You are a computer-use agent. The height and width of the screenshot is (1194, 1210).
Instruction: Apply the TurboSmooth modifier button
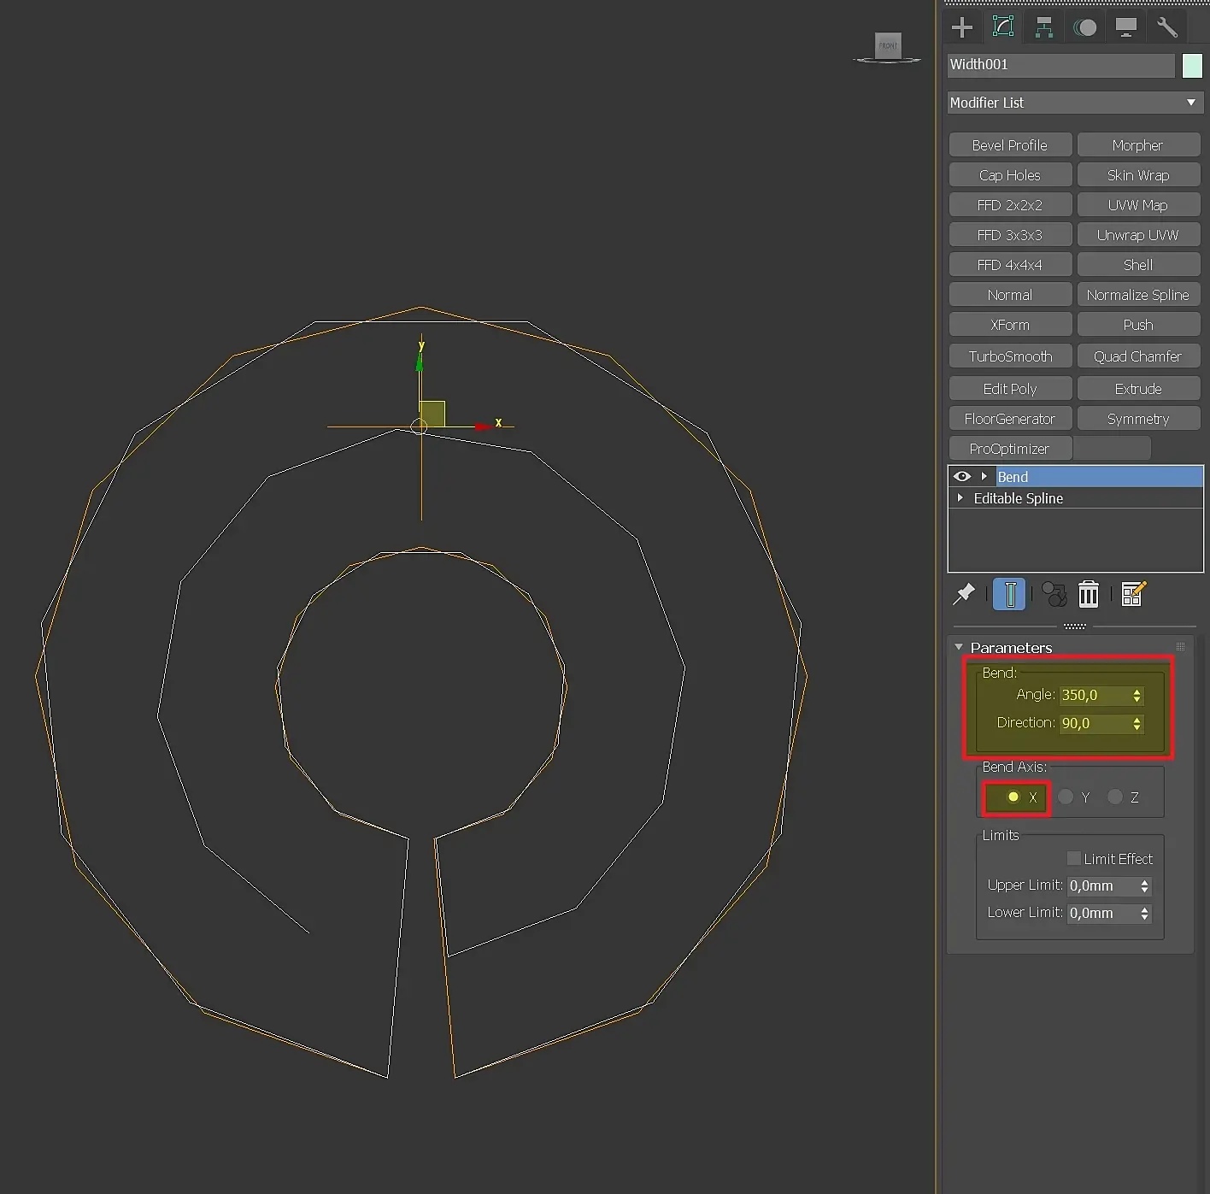[x=1010, y=356]
